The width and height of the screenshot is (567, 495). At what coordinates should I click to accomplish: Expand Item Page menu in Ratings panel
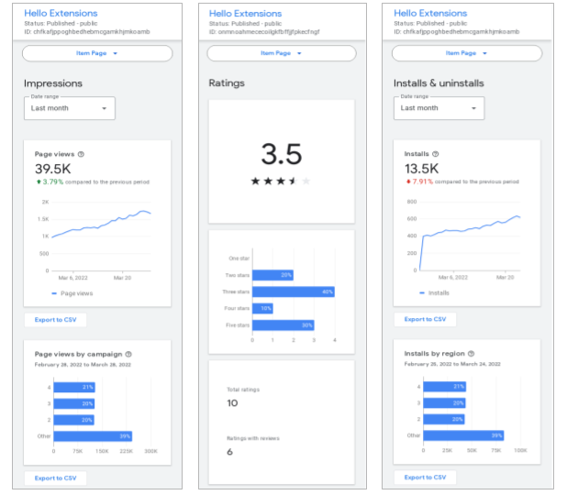[x=282, y=53]
